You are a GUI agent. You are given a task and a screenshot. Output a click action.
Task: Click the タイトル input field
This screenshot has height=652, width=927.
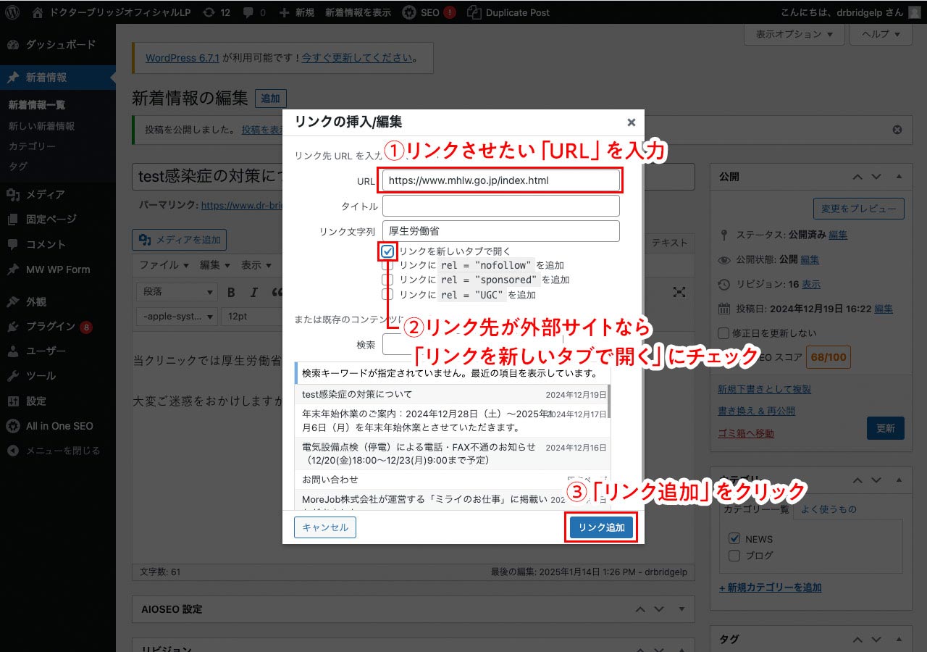coord(501,206)
